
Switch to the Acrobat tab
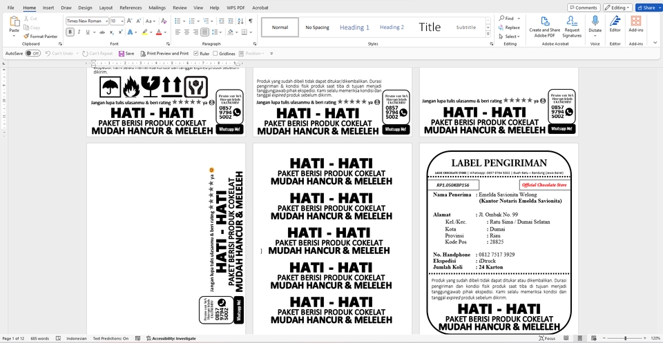pyautogui.click(x=260, y=8)
